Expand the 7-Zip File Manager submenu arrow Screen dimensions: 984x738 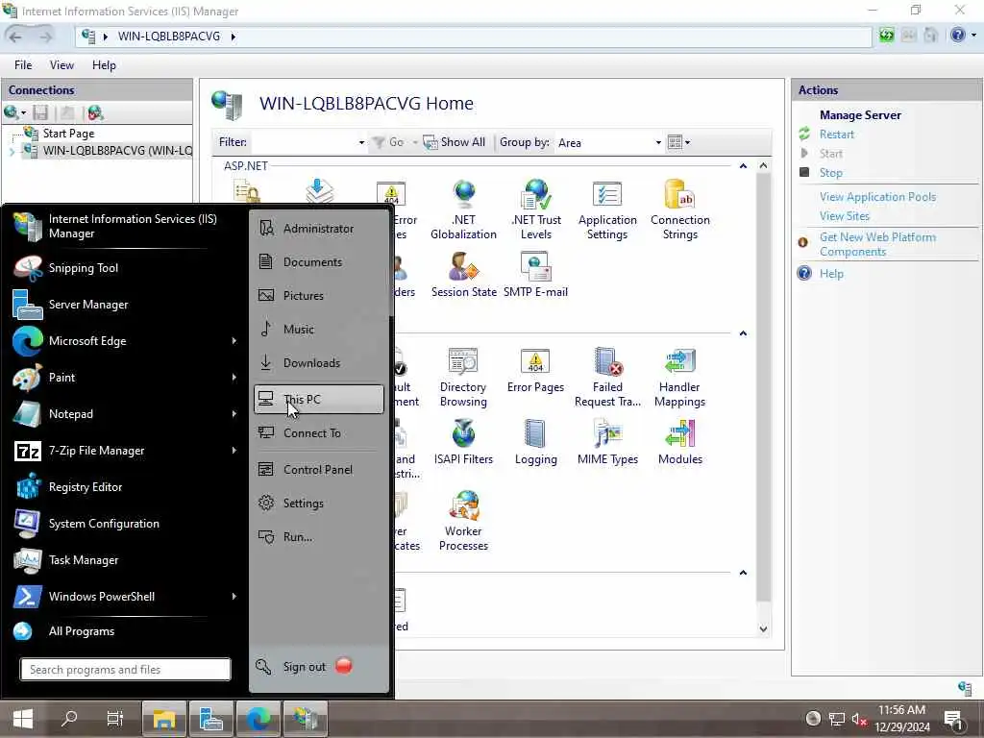(234, 450)
